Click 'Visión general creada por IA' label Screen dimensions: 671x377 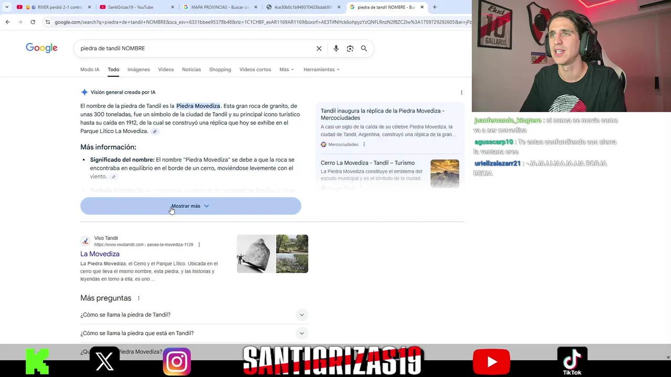123,92
